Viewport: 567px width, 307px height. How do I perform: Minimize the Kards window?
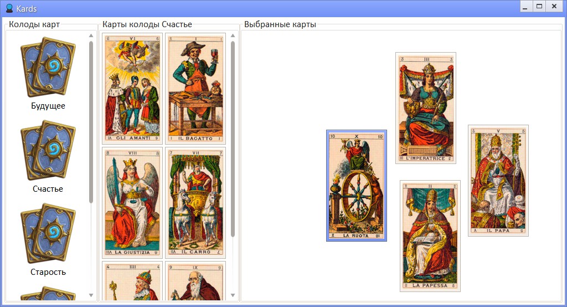pos(526,7)
